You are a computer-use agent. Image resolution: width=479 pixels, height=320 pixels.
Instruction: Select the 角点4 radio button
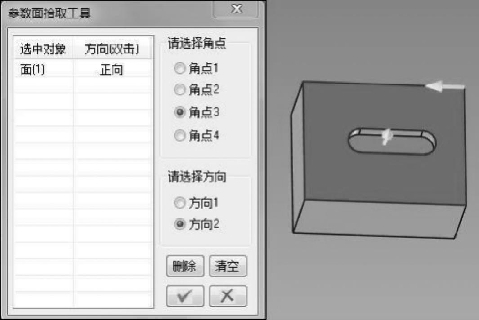click(x=179, y=135)
